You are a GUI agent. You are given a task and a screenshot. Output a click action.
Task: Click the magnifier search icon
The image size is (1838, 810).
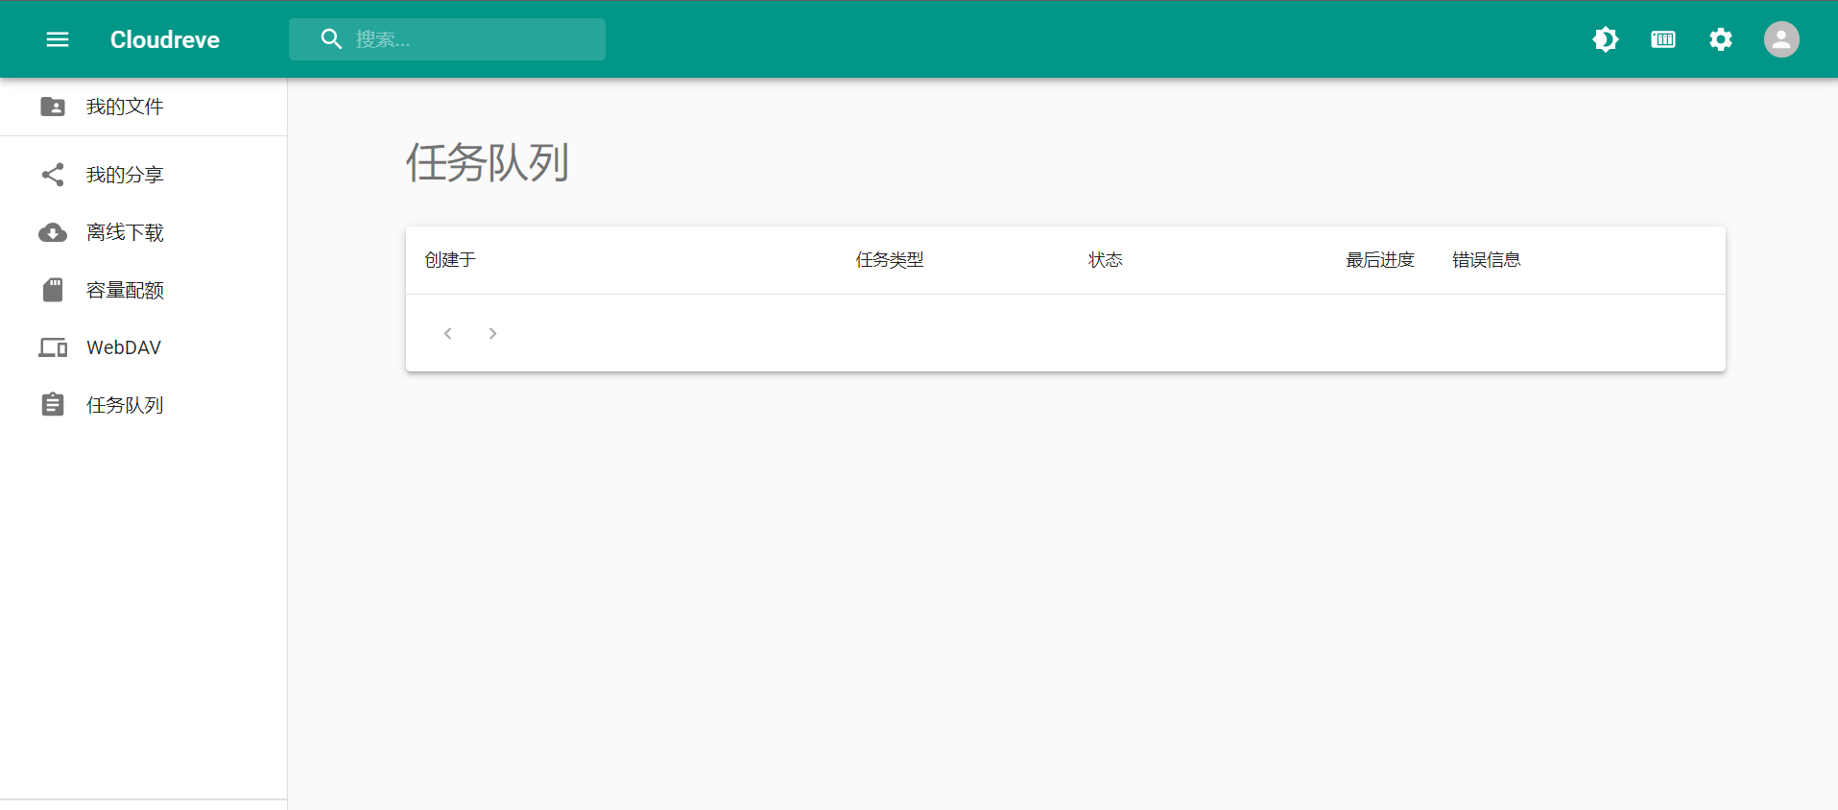coord(331,39)
